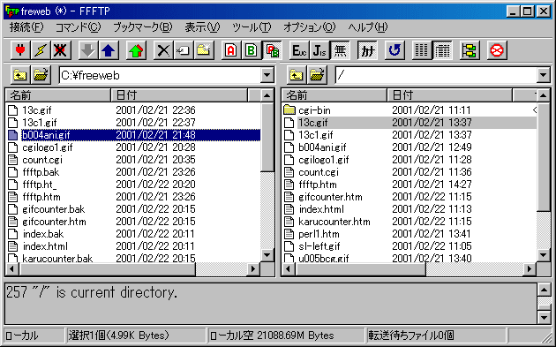Toggle no kanji conversion 無 button

pyautogui.click(x=340, y=50)
